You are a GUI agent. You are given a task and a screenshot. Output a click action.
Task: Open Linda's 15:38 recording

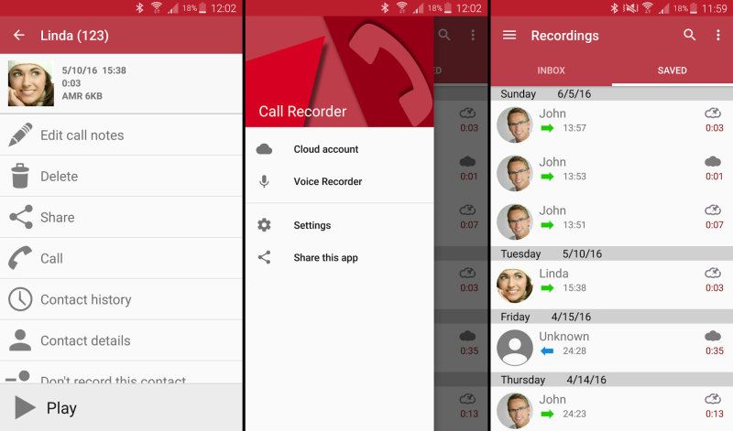[x=612, y=285]
